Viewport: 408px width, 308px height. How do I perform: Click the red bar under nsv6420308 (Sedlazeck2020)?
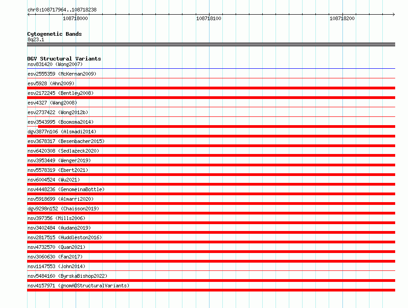pos(211,155)
